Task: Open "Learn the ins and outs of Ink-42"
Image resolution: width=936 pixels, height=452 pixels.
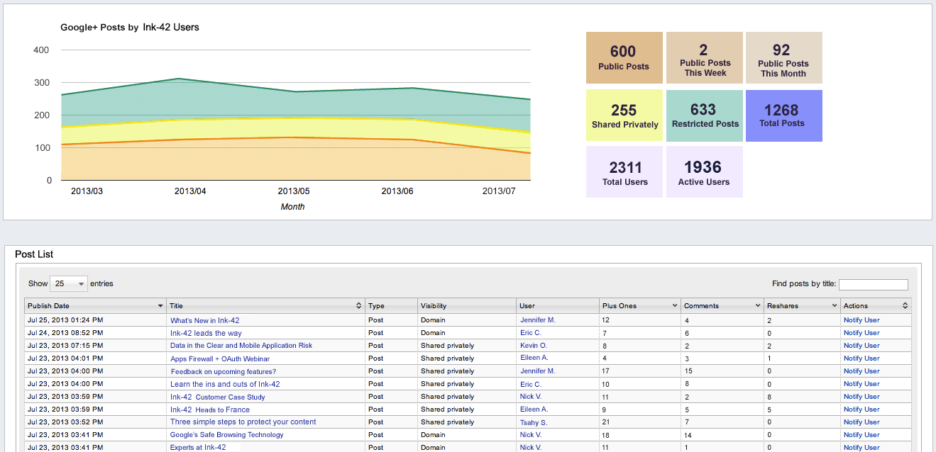Action: point(225,384)
